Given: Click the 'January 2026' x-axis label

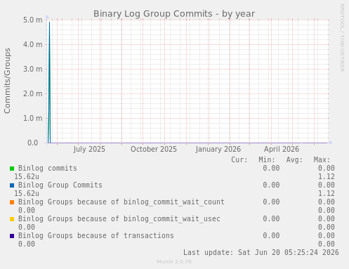Looking at the screenshot, I should coord(218,149).
